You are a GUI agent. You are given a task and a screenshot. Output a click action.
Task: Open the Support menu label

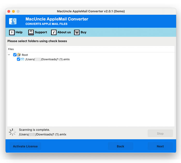point(41,32)
